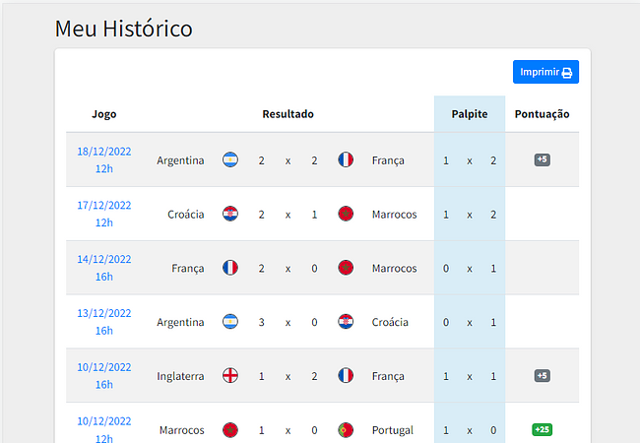Click the +5 badge for Argentina x França
640x443 pixels.
click(543, 159)
